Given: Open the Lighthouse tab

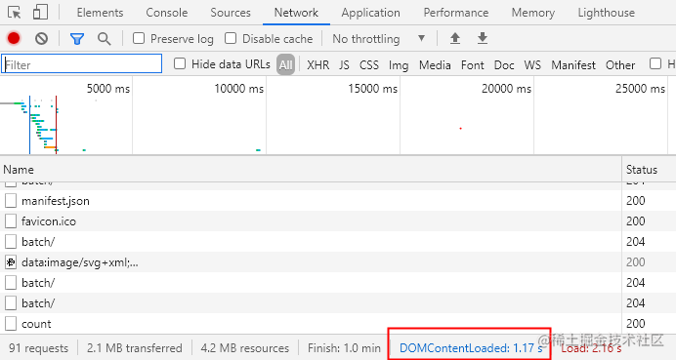Looking at the screenshot, I should tap(607, 13).
